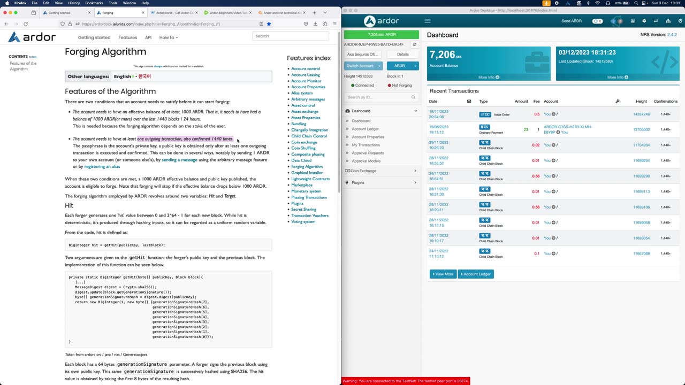The width and height of the screenshot is (685, 385).
Task: Click the Issue Order type icon
Action: [485, 114]
